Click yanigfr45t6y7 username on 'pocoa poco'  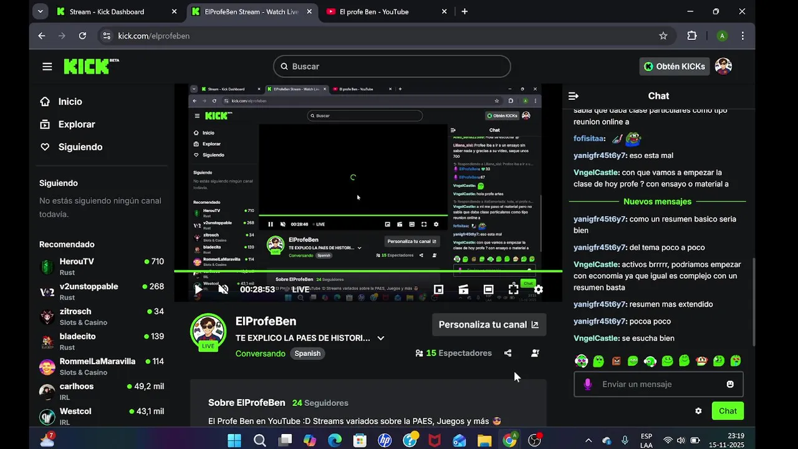coord(600,321)
